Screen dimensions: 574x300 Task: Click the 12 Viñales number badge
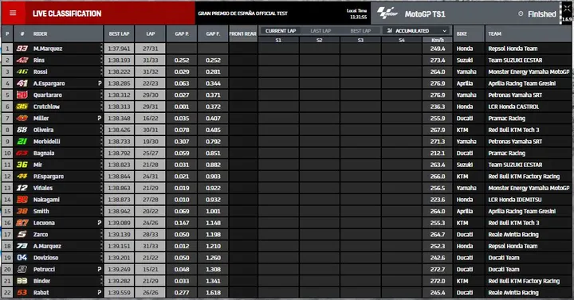pyautogui.click(x=22, y=188)
